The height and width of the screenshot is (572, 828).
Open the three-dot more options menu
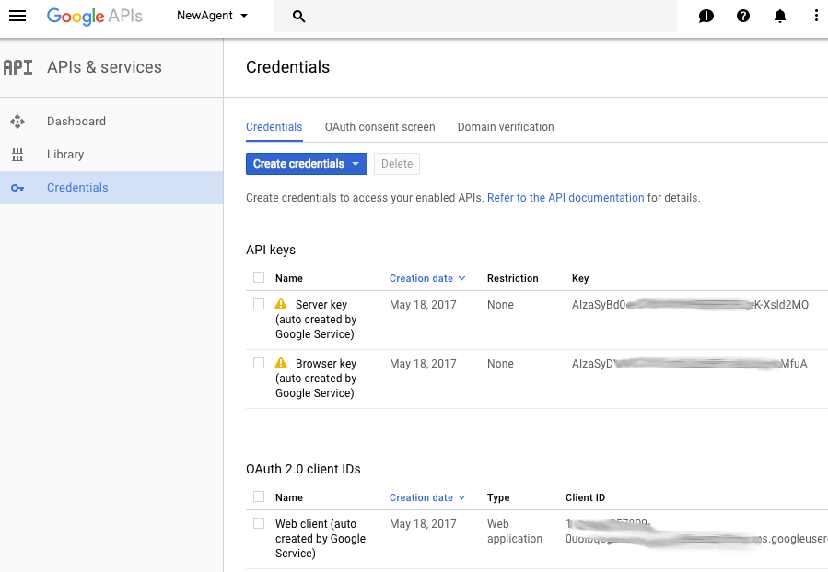click(816, 16)
